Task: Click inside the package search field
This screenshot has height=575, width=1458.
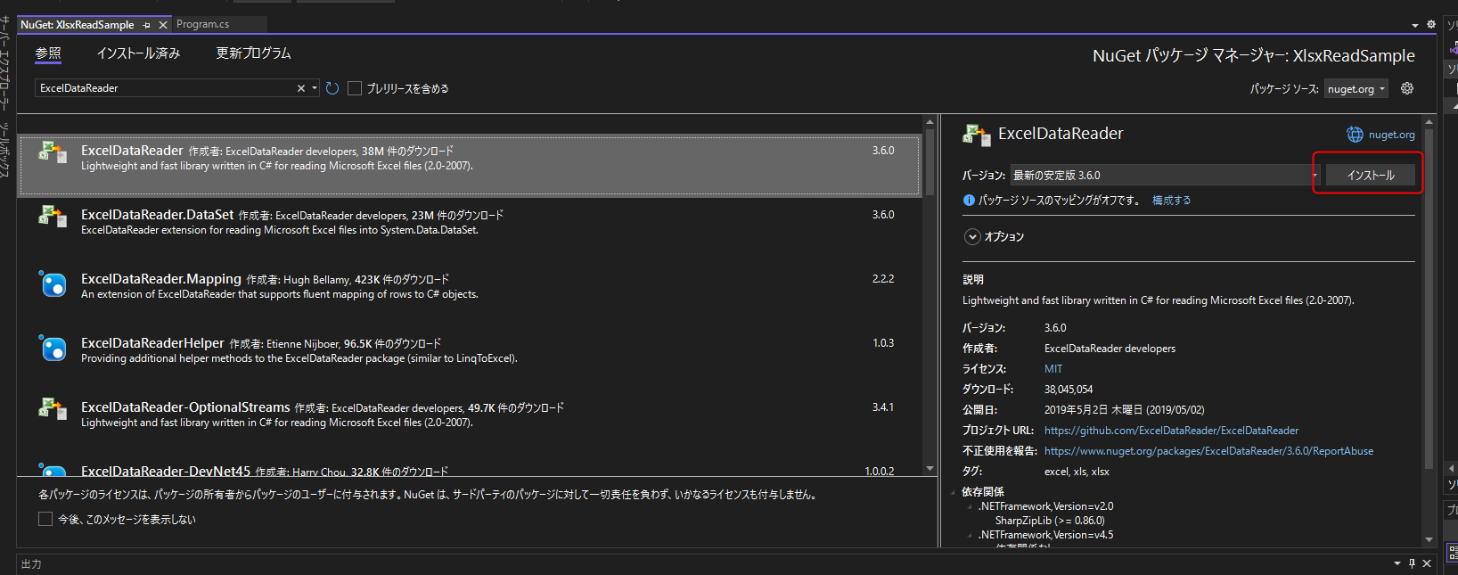Action: coord(165,88)
